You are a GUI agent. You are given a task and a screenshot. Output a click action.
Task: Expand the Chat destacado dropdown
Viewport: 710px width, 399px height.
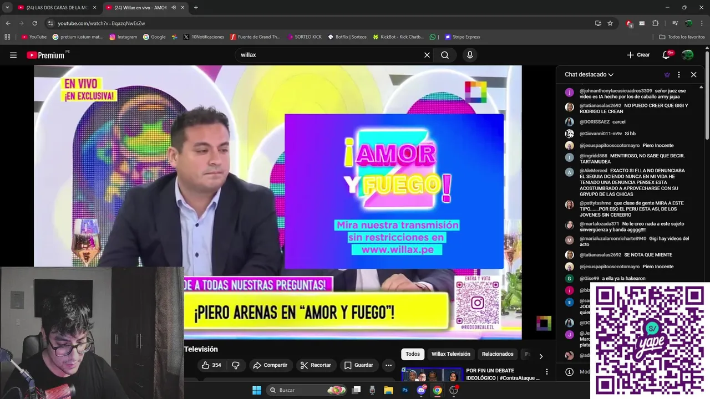coord(589,74)
